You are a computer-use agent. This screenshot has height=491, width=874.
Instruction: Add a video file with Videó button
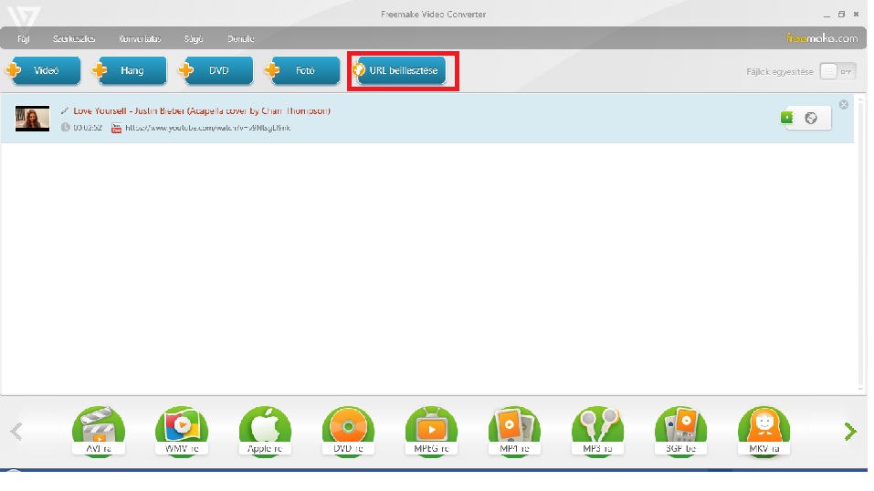[x=44, y=71]
